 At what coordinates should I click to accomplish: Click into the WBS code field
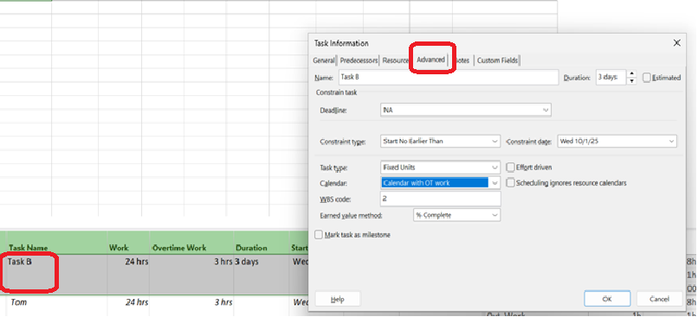441,199
